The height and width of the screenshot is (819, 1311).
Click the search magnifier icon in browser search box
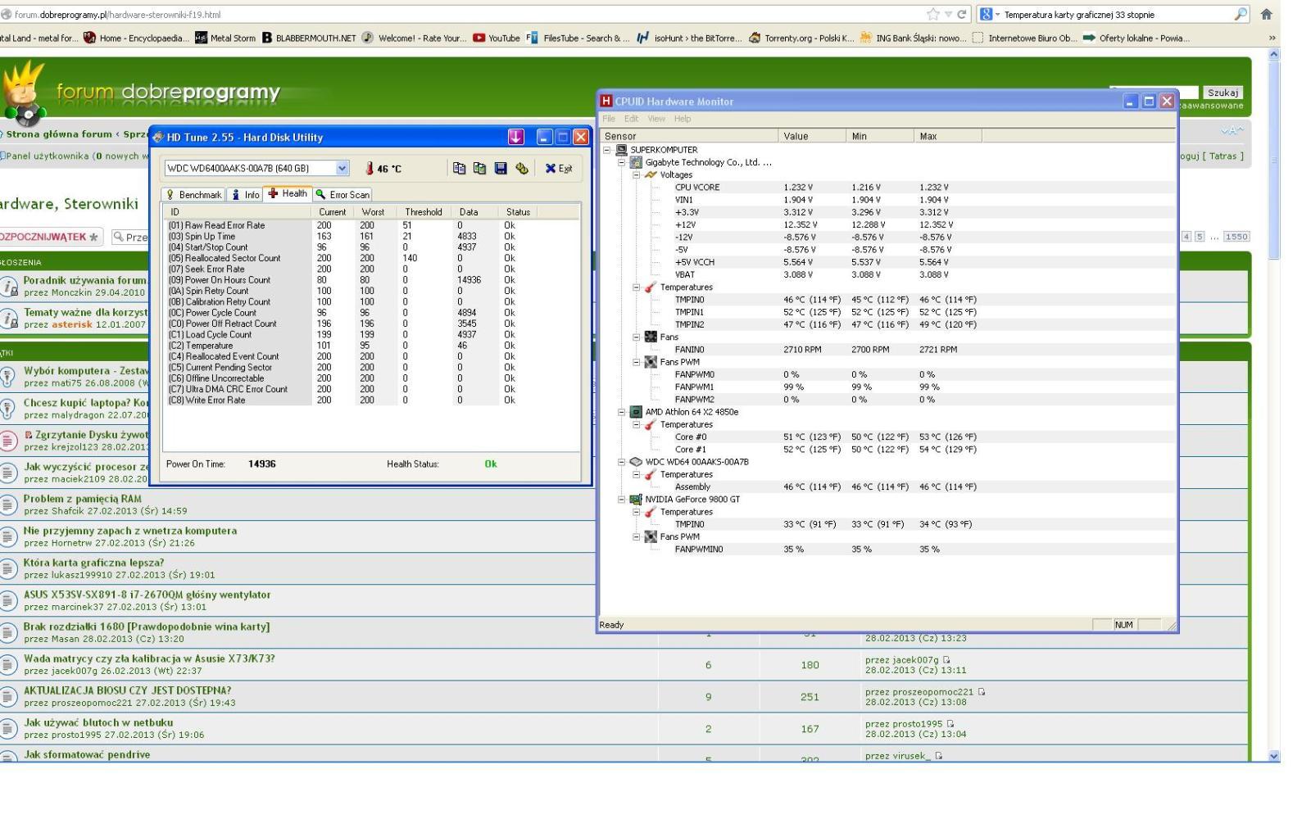[1241, 14]
